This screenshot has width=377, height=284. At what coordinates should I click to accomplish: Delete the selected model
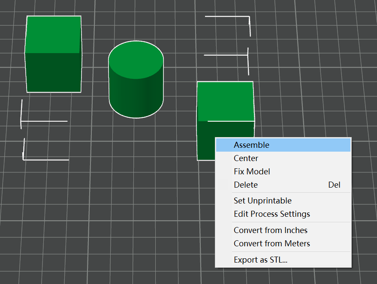[246, 185]
